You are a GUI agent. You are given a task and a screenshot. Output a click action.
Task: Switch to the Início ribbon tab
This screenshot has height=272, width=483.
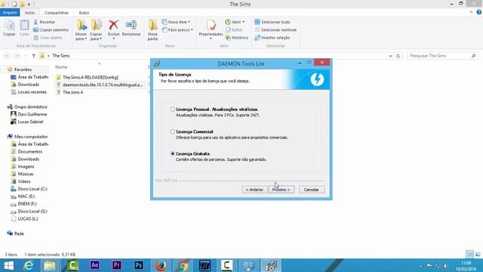29,13
